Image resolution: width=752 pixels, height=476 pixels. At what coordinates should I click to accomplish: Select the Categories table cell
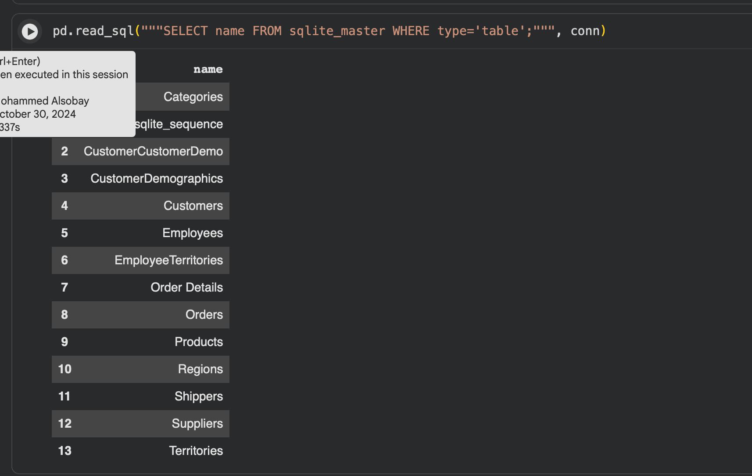(193, 97)
